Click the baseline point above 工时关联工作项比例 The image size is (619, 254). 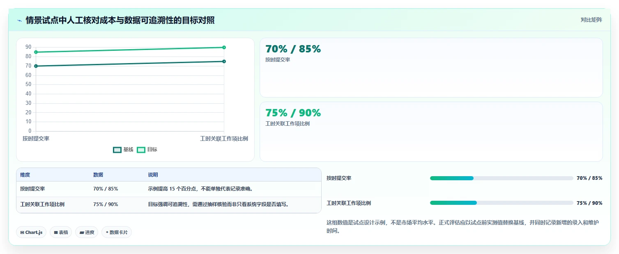[224, 61]
